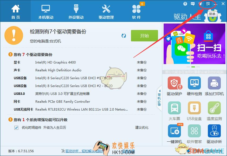227x156 pixels.
Task: Open 温度监测 tool
Action: click(x=214, y=111)
